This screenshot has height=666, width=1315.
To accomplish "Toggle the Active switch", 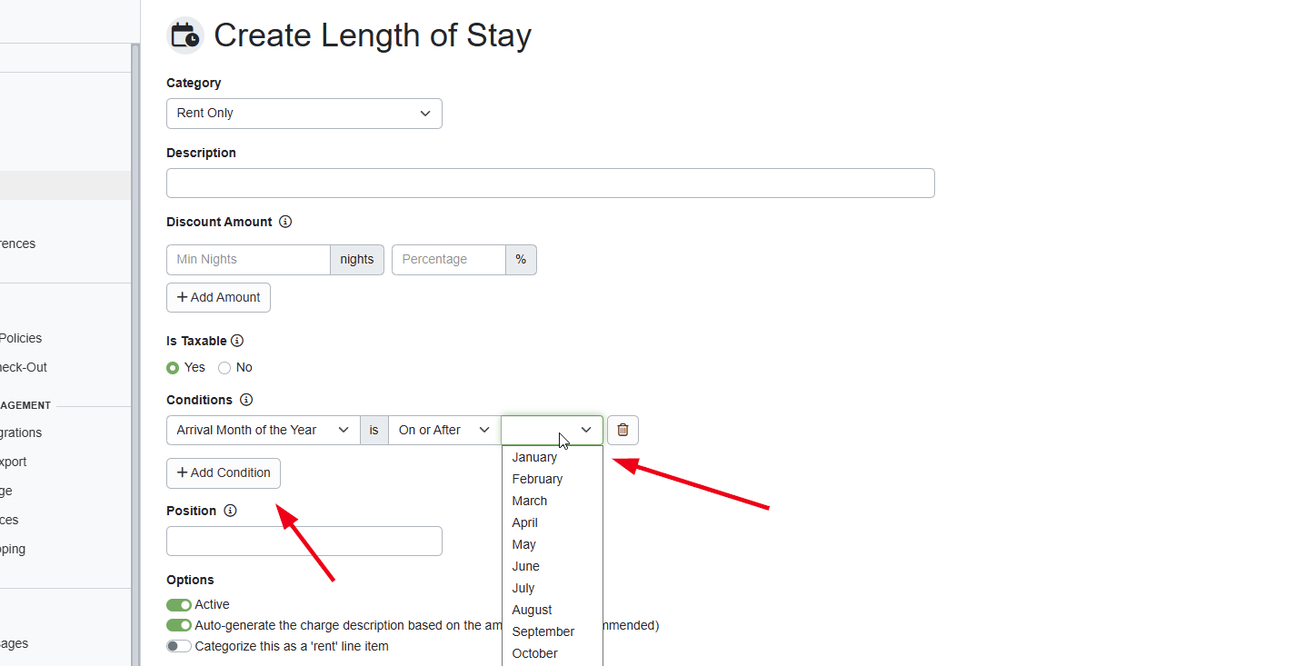I will click(x=179, y=605).
